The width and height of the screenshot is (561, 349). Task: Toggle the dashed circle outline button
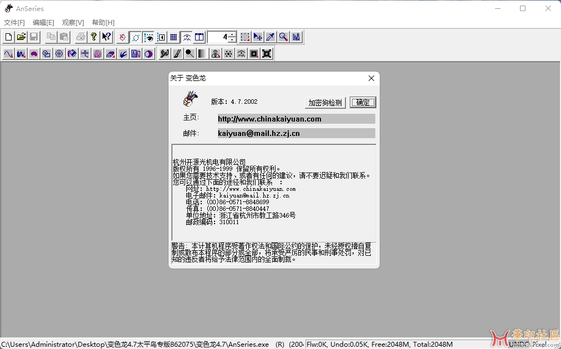click(x=135, y=37)
